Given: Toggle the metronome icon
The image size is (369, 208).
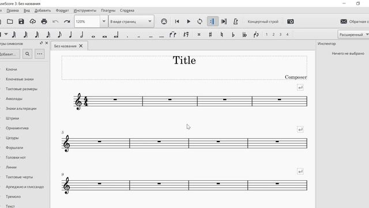Looking at the screenshot, I should coord(235,21).
